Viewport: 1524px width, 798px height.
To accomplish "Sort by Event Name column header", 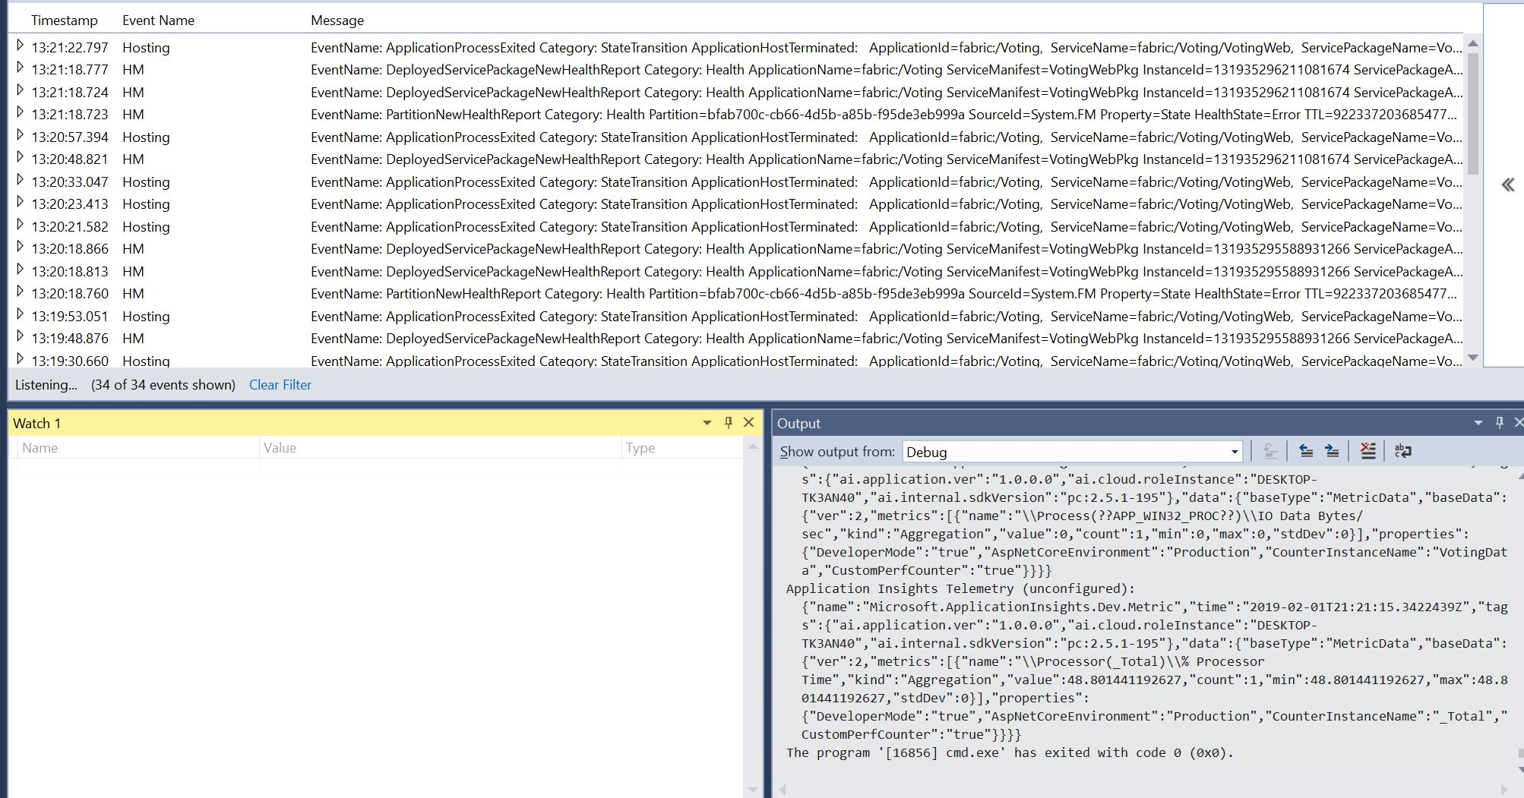I will coord(158,21).
